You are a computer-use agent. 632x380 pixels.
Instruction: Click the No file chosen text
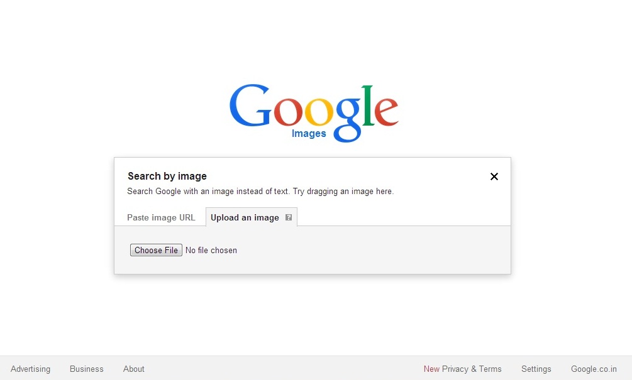211,251
